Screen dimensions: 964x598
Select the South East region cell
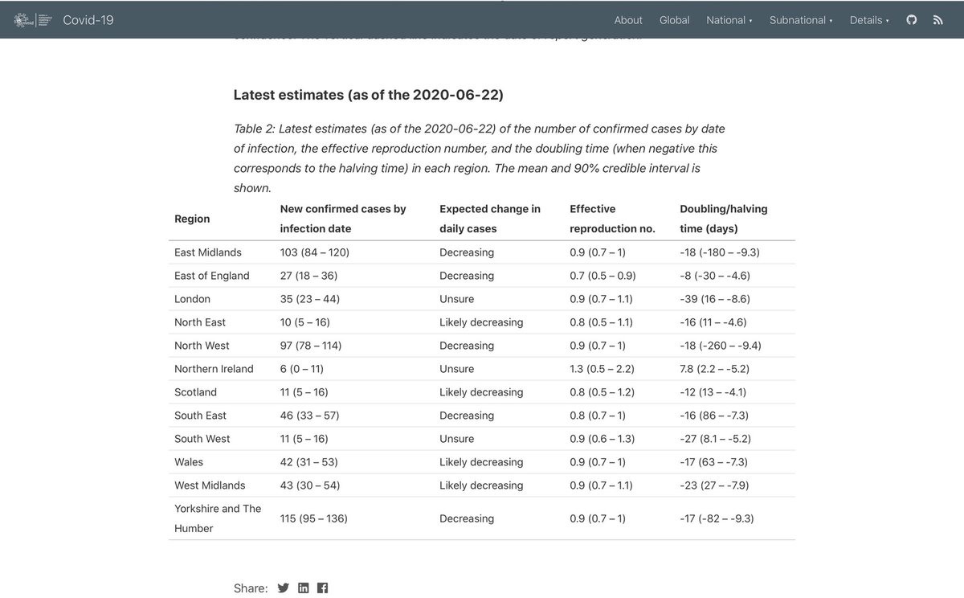(200, 416)
